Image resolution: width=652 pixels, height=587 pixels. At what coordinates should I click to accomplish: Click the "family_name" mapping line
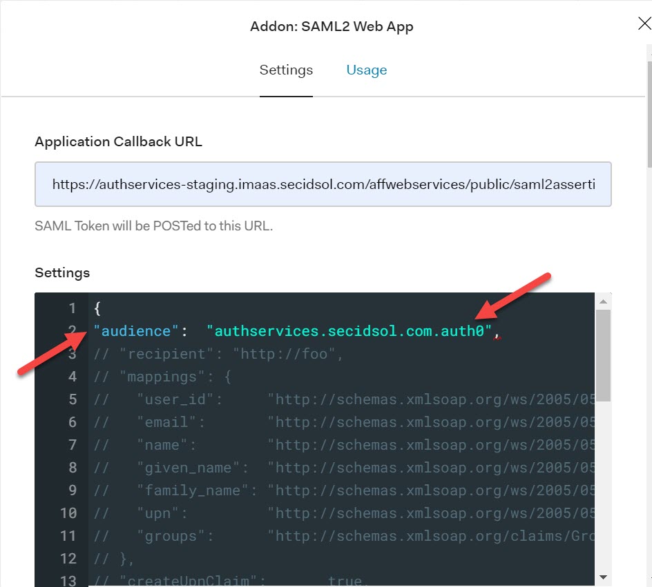click(x=344, y=490)
